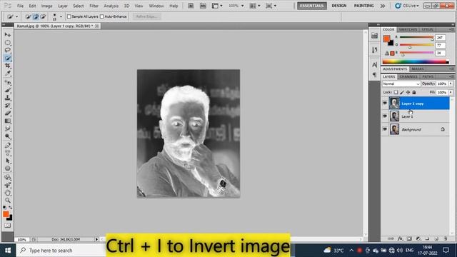Switch to the Masks tab
The width and height of the screenshot is (457, 257).
pos(418,69)
